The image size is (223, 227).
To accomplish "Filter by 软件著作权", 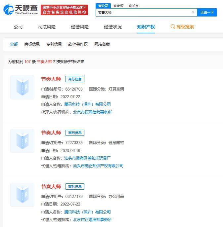I will point(78,44).
